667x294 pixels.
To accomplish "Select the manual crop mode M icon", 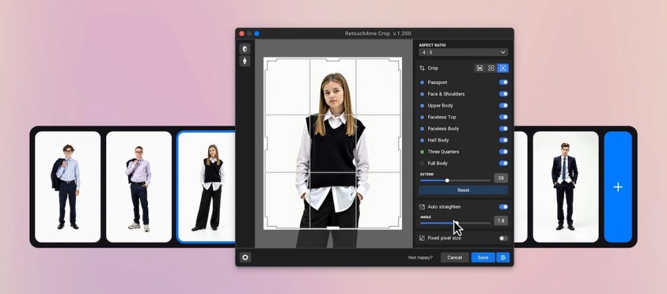I will (480, 68).
